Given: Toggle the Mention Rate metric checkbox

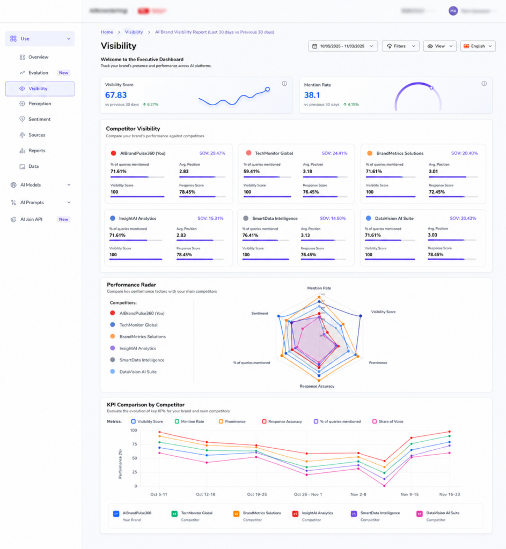Looking at the screenshot, I should 177,421.
